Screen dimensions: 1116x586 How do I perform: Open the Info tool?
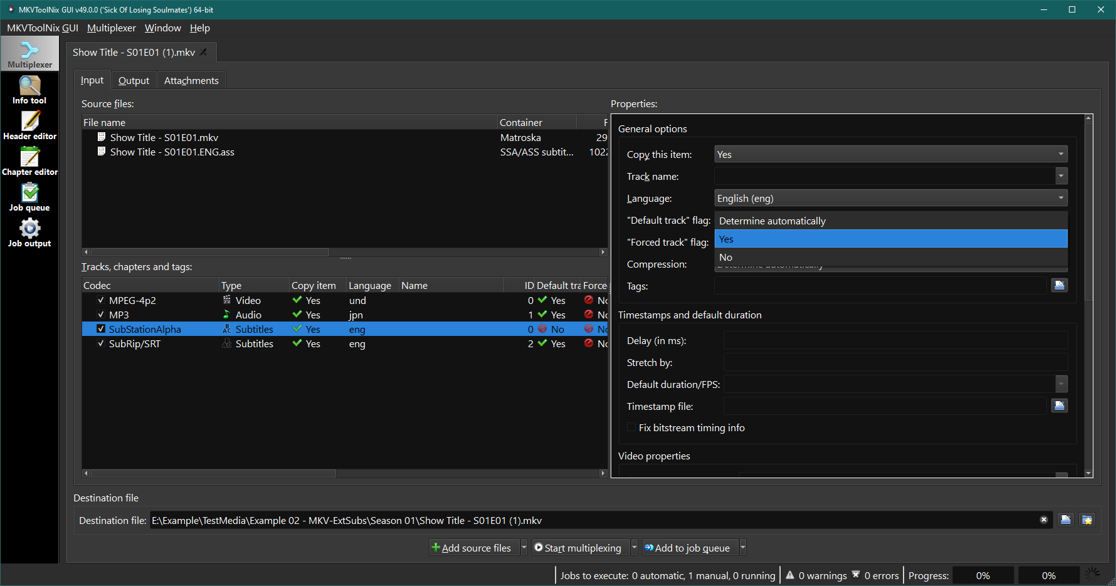[x=29, y=90]
